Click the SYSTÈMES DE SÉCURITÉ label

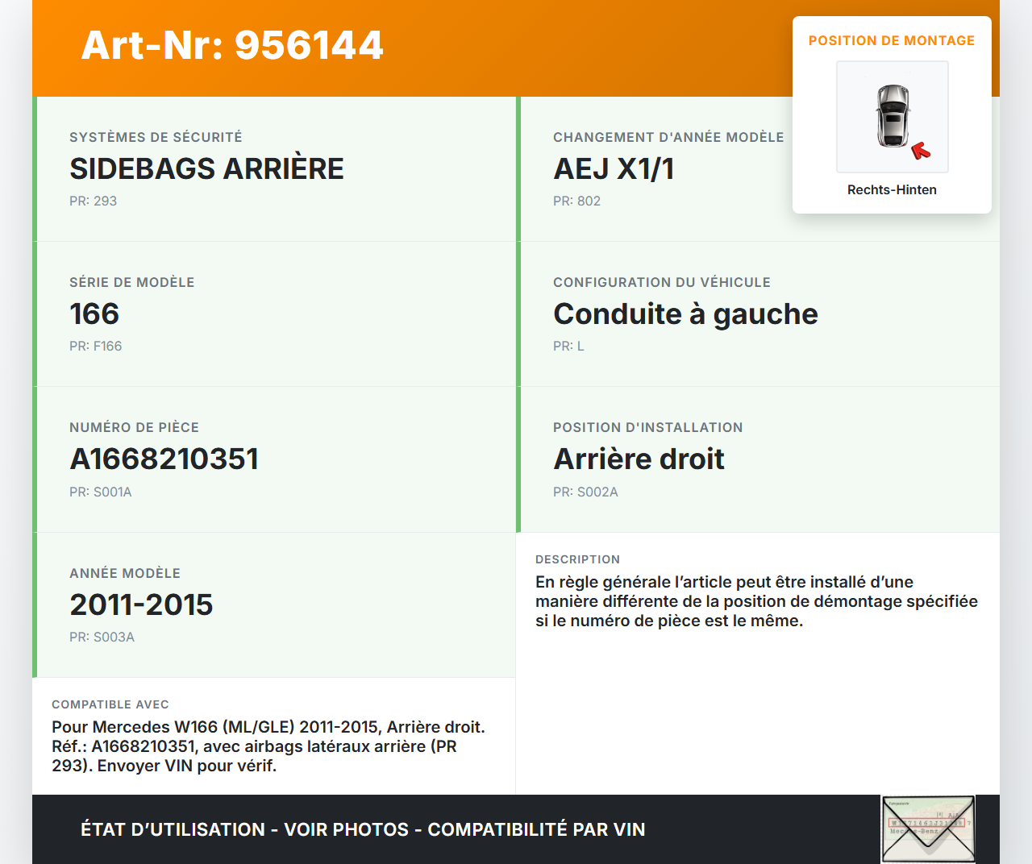pos(156,137)
